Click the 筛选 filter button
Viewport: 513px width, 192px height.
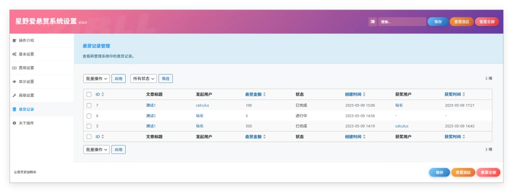(165, 78)
